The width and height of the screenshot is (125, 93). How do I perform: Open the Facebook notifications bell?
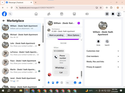tap(113, 14)
